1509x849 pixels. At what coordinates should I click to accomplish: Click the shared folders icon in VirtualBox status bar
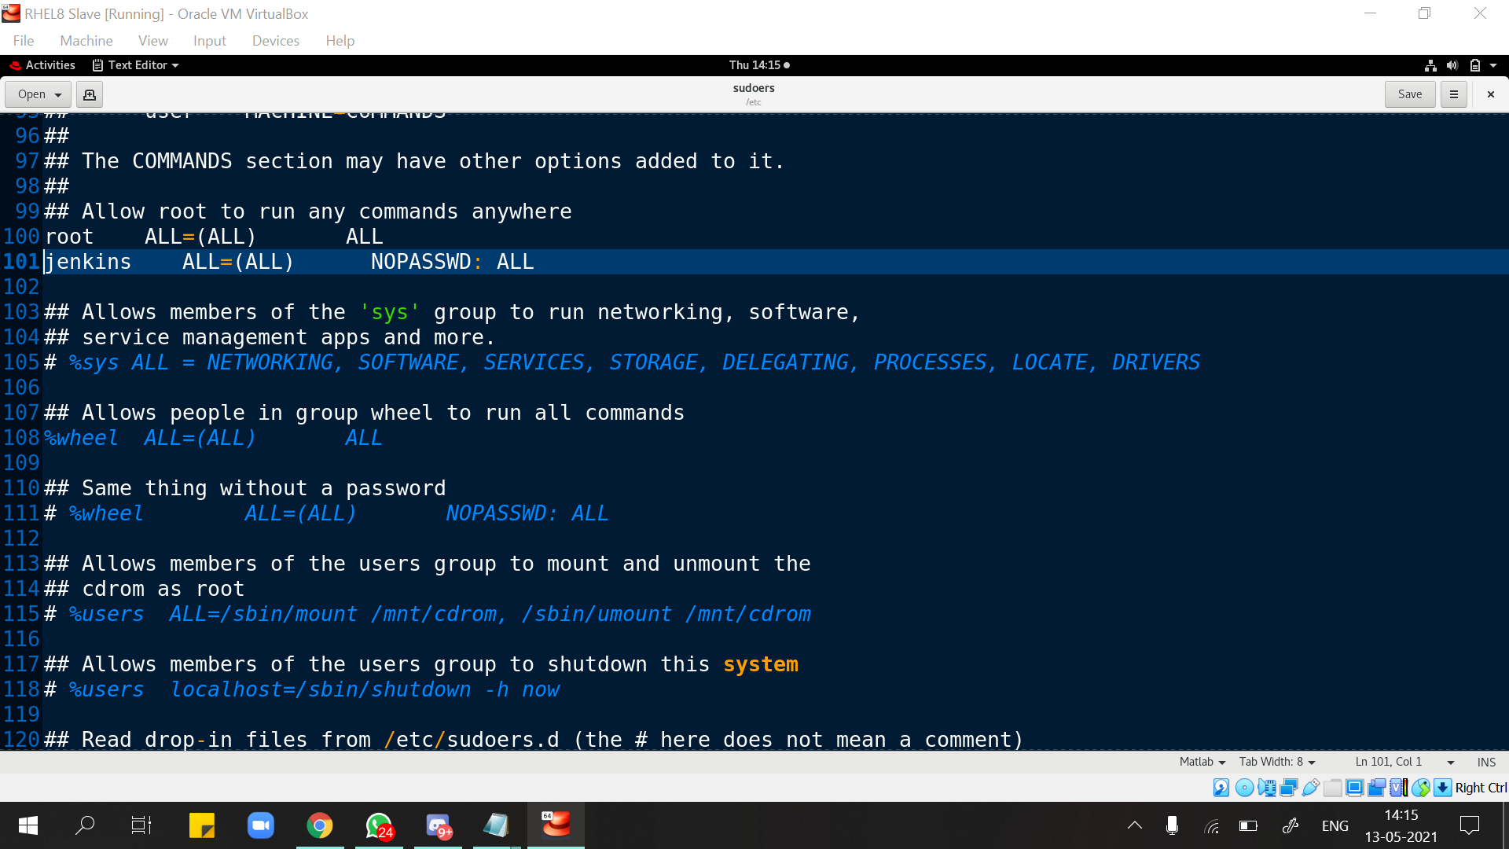pos(1332,788)
